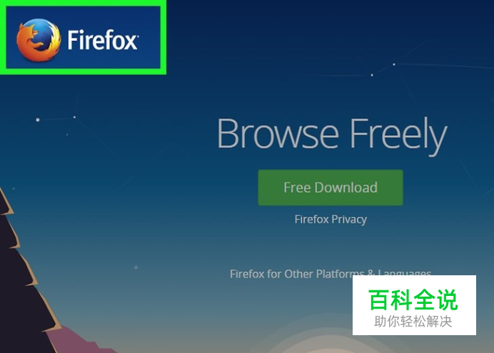The height and width of the screenshot is (353, 494).
Task: Click the second star in the upper right constellation
Action: click(372, 75)
